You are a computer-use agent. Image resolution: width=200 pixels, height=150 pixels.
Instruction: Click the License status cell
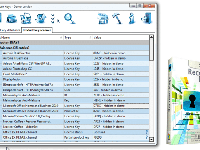click(x=78, y=132)
